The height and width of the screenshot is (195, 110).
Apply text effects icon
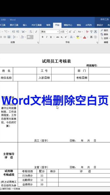click(x=71, y=37)
